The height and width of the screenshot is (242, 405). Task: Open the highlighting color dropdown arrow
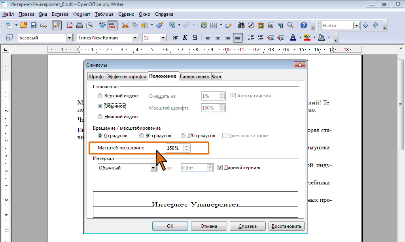click(314, 37)
